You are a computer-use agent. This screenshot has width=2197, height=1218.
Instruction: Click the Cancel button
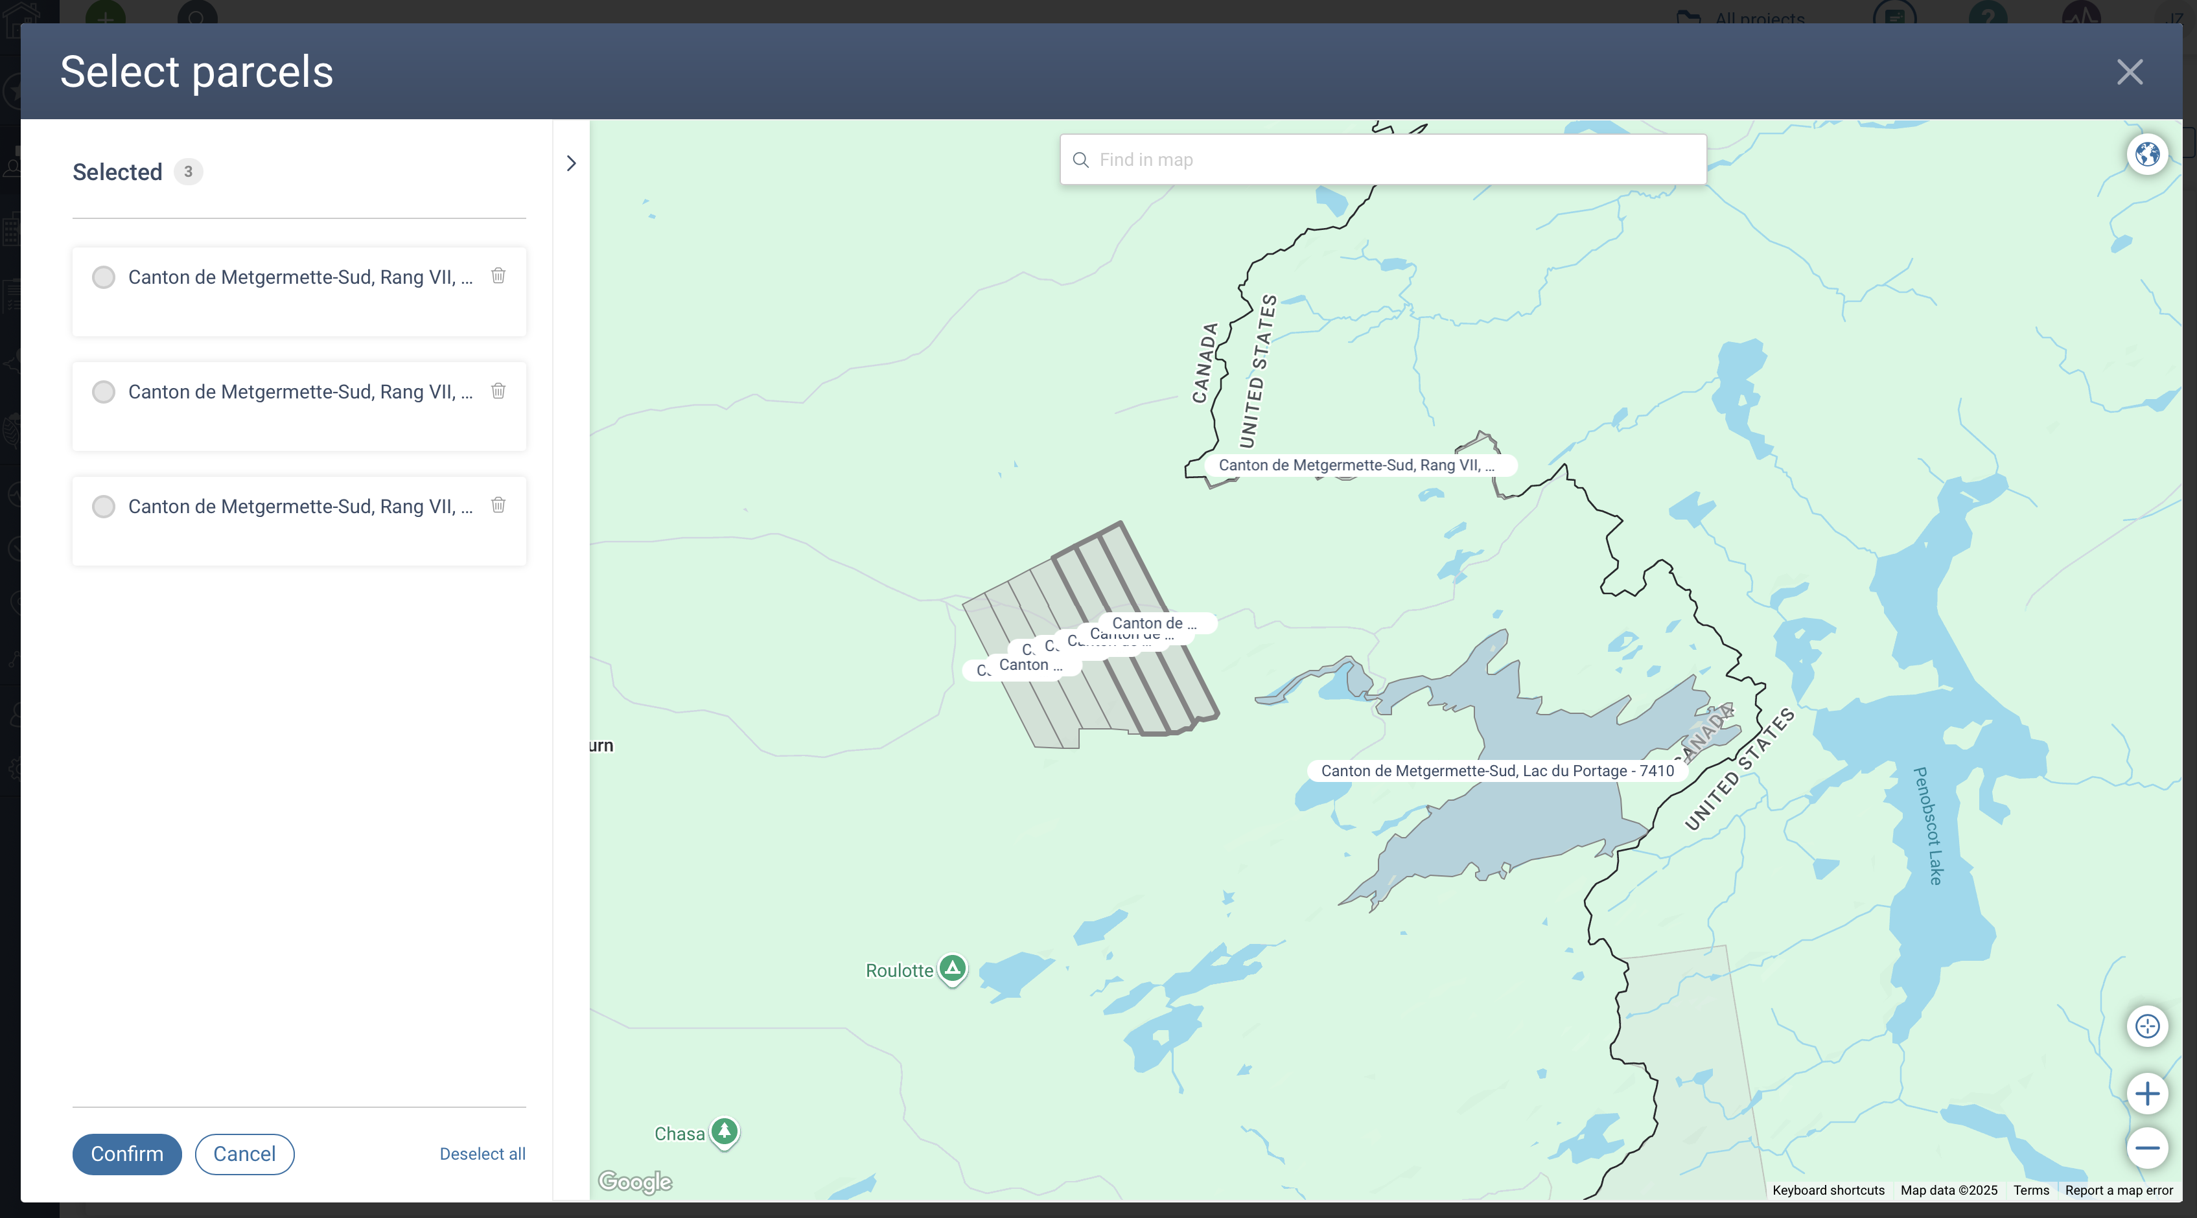(x=244, y=1153)
